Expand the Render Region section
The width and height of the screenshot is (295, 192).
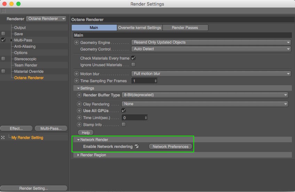[78, 155]
